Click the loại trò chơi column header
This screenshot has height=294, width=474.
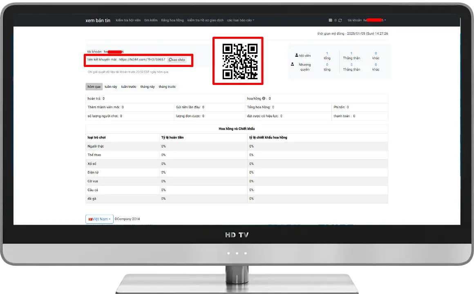pyautogui.click(x=96, y=138)
